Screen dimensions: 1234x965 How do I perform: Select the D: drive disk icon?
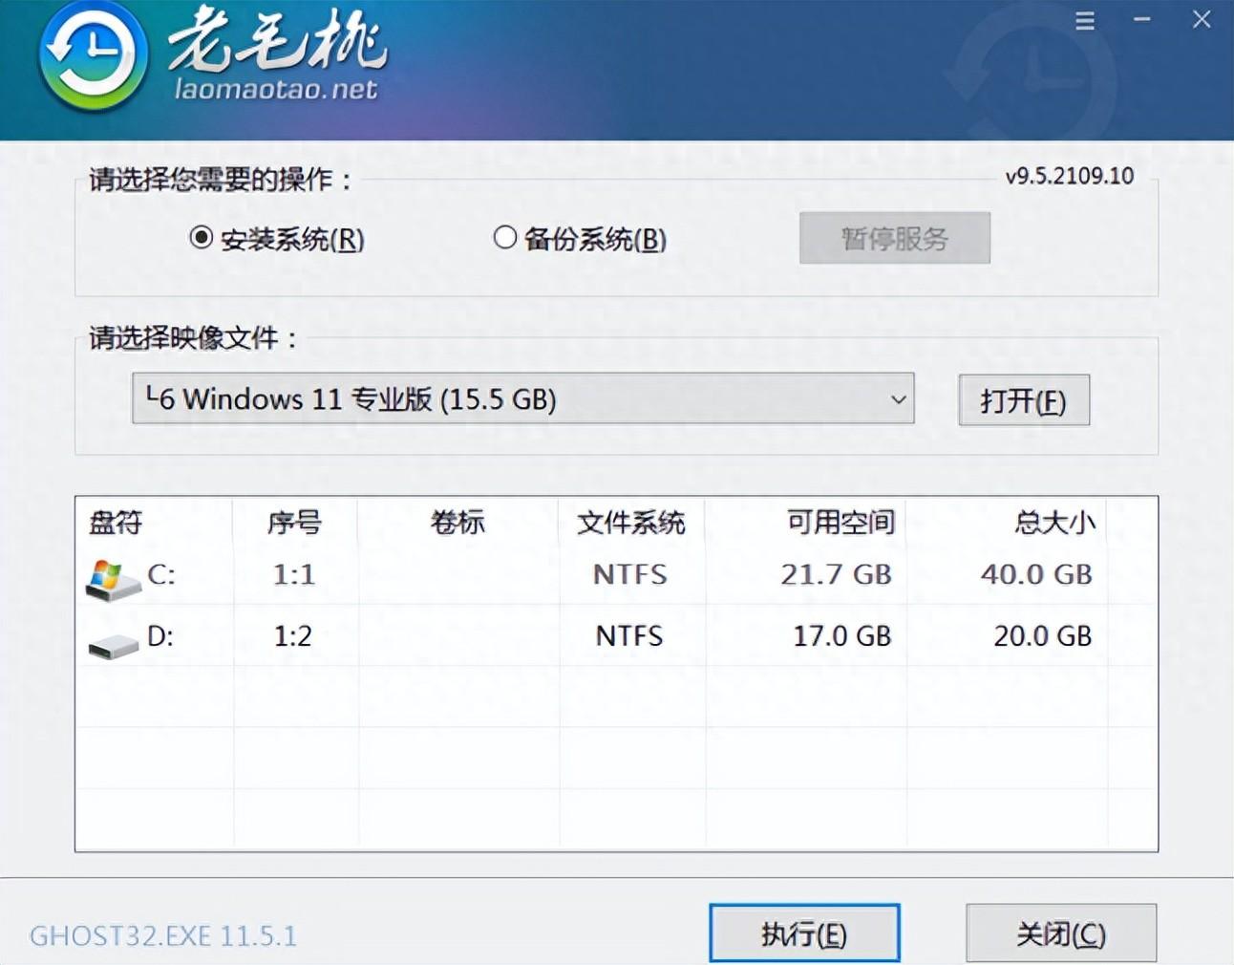108,637
